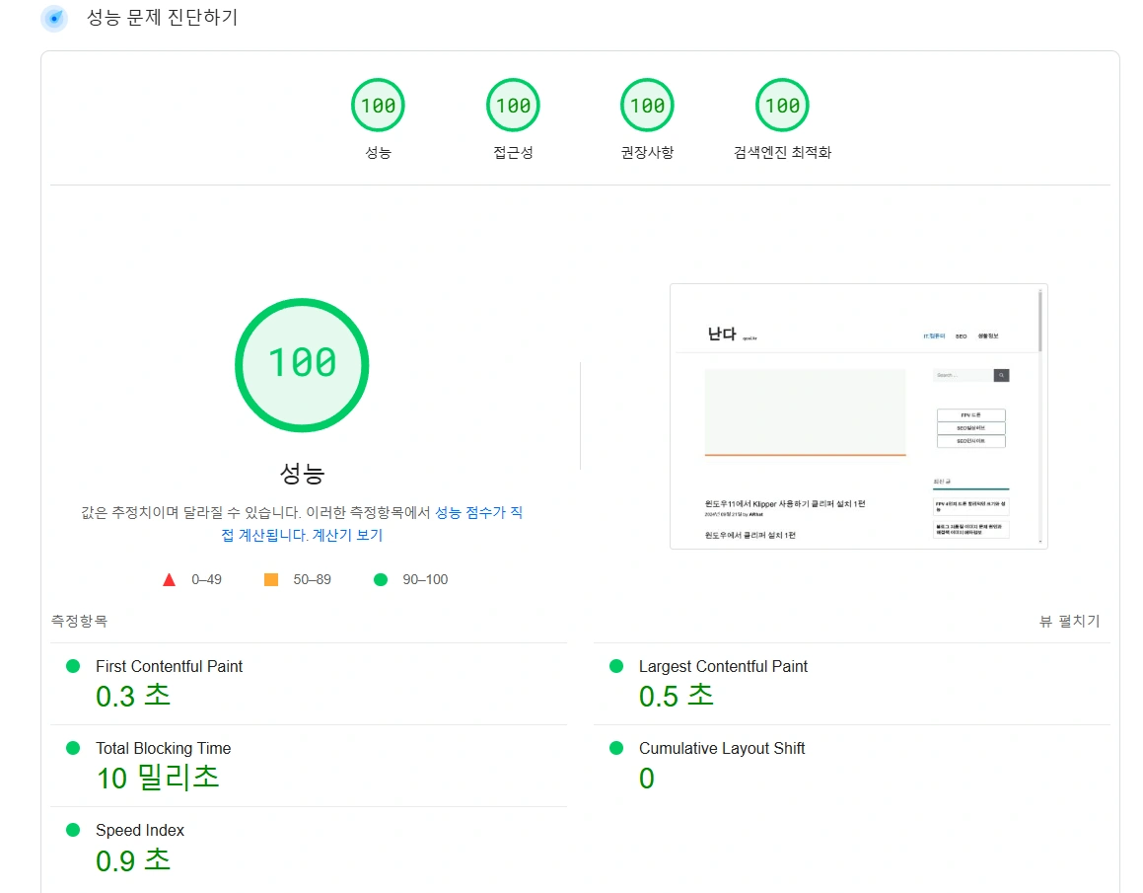This screenshot has width=1143, height=893.
Task: Click the green dot beside Cumulative Layout Shift
Action: [x=616, y=748]
